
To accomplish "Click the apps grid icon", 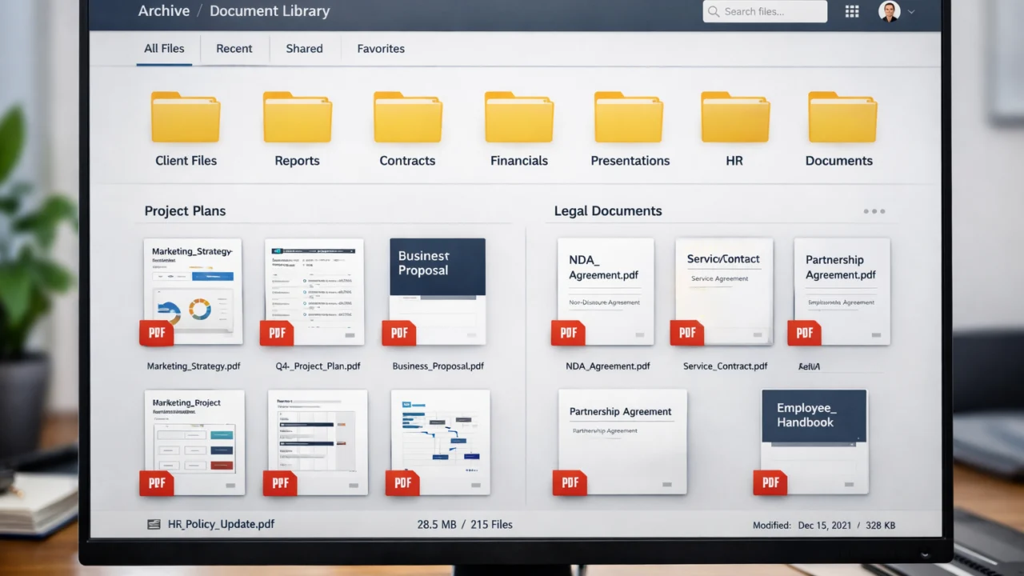I will tap(852, 11).
